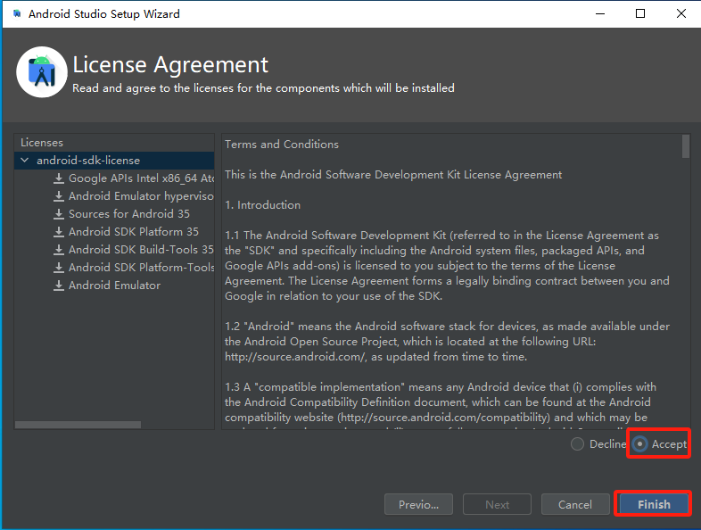
Task: Select the Android Emulator hypervisor item
Action: (141, 196)
